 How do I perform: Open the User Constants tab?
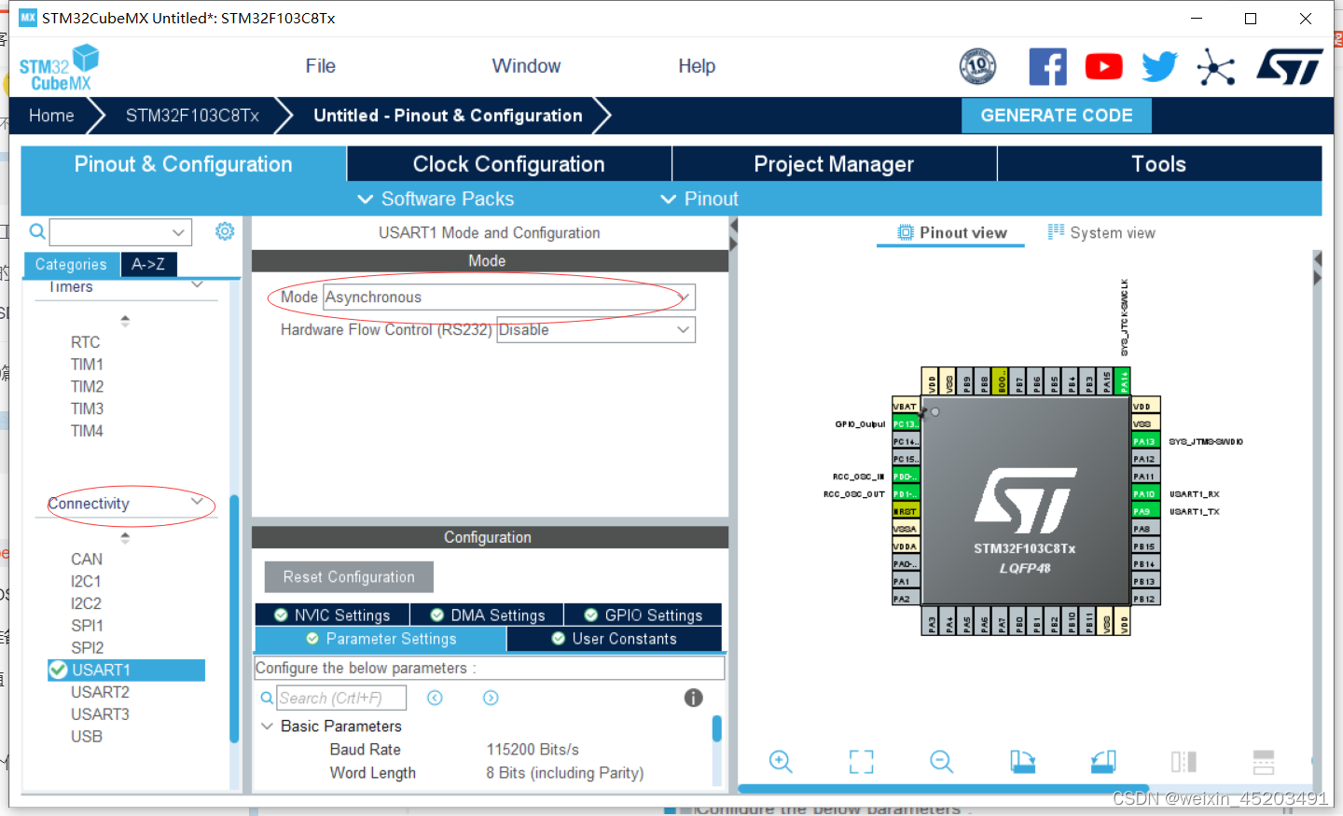[x=615, y=639]
